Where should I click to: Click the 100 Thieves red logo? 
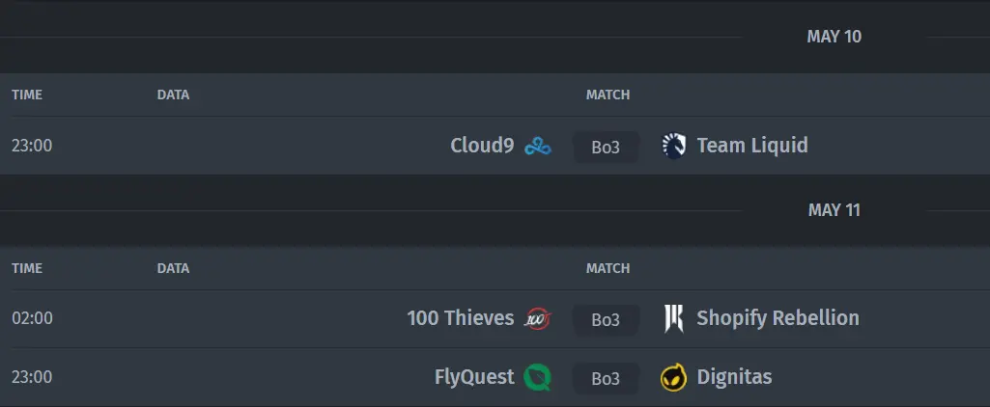(538, 319)
